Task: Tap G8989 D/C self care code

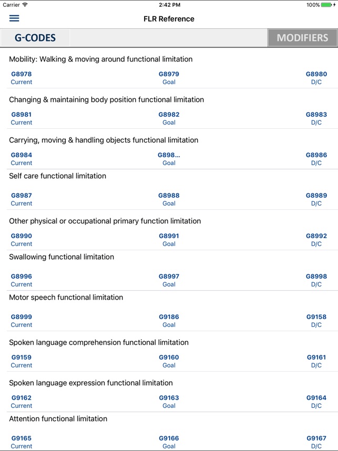Action: [316, 199]
